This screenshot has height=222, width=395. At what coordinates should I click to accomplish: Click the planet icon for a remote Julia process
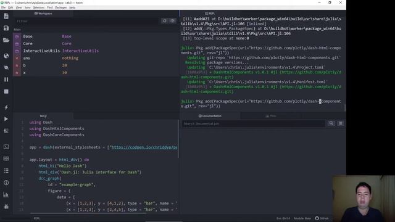(x=6, y=67)
